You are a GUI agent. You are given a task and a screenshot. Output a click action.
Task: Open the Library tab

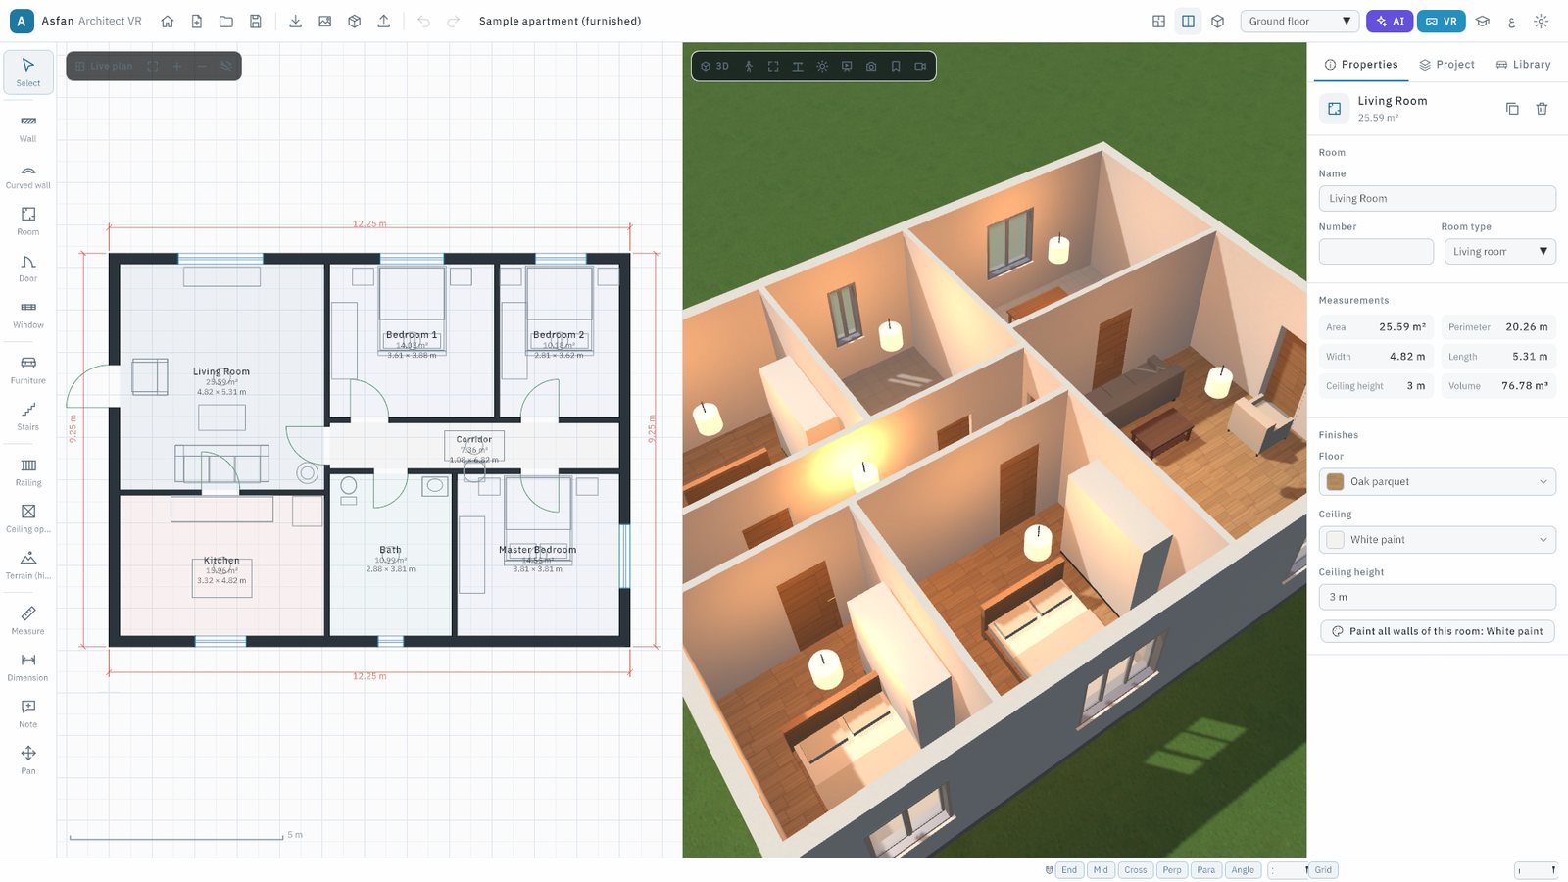click(x=1523, y=65)
